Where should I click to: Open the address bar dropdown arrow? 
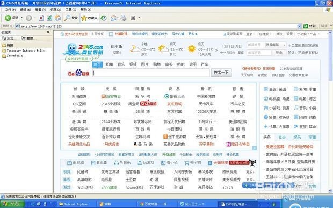(299, 26)
